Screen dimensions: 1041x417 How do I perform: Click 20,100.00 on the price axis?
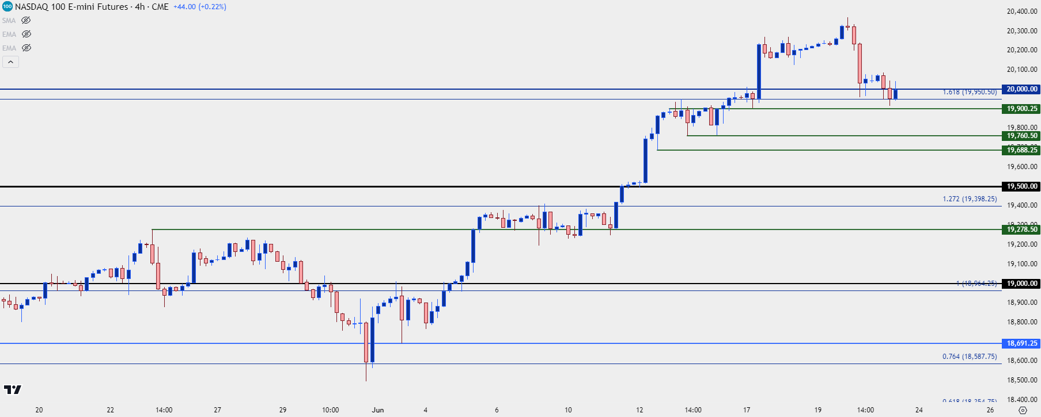[x=1022, y=70]
